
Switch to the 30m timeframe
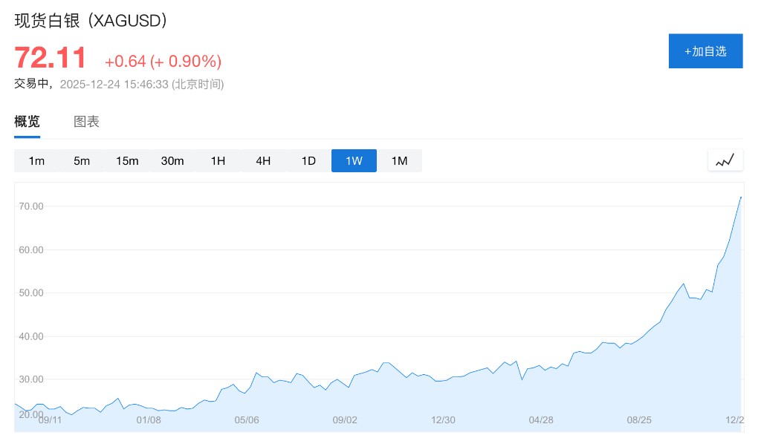tap(172, 161)
